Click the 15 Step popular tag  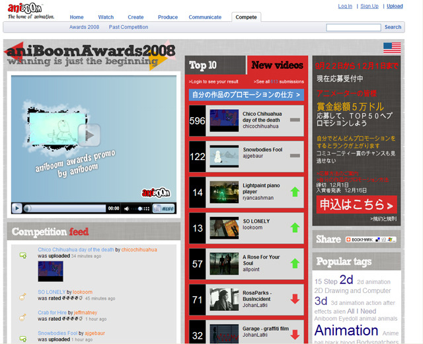[x=326, y=282]
